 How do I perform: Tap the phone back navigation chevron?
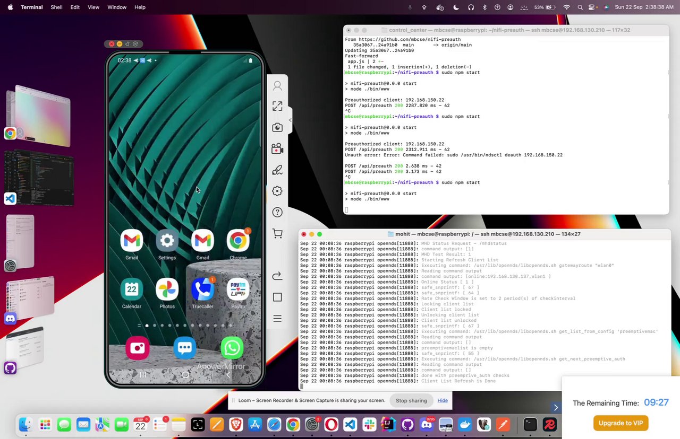point(228,375)
